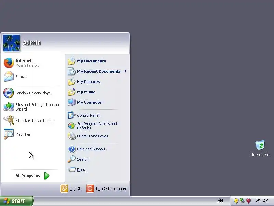Screen dimensions: 274x206
Task: Click the My Music text label
Action: coord(86,92)
